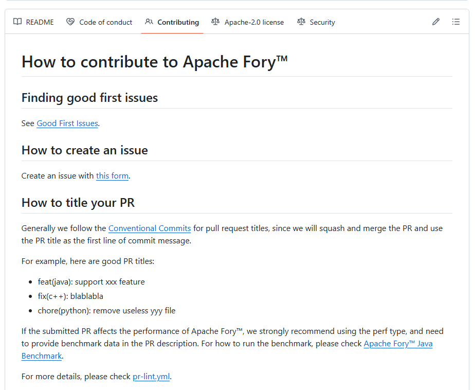Click the README book icon
This screenshot has width=475, height=390.
[17, 22]
